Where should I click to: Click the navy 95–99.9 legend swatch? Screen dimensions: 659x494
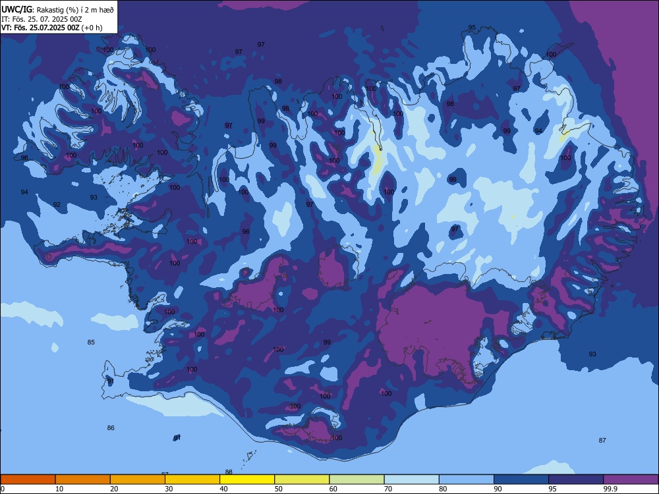tap(576, 480)
